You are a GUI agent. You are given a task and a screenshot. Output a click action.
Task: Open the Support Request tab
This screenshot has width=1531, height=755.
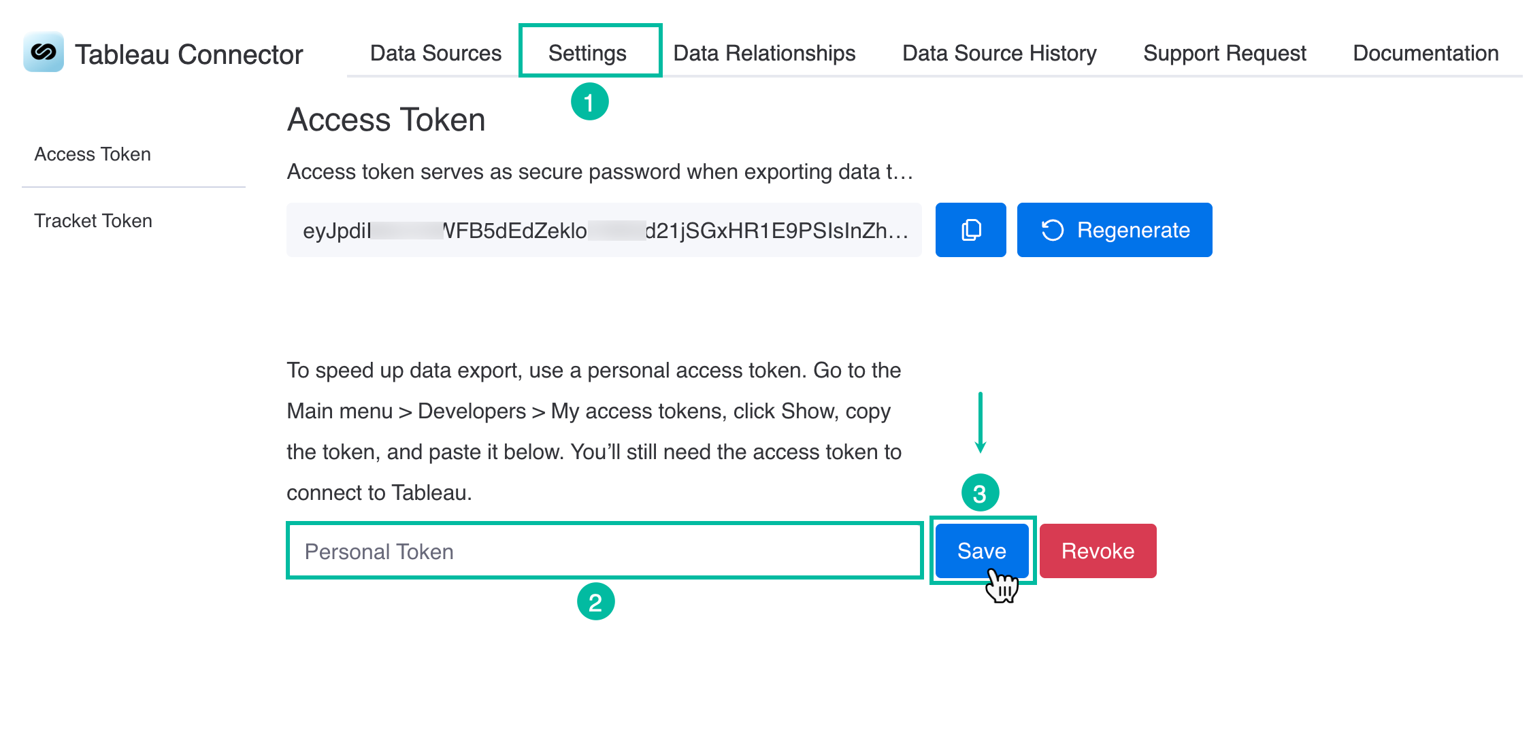click(1225, 53)
